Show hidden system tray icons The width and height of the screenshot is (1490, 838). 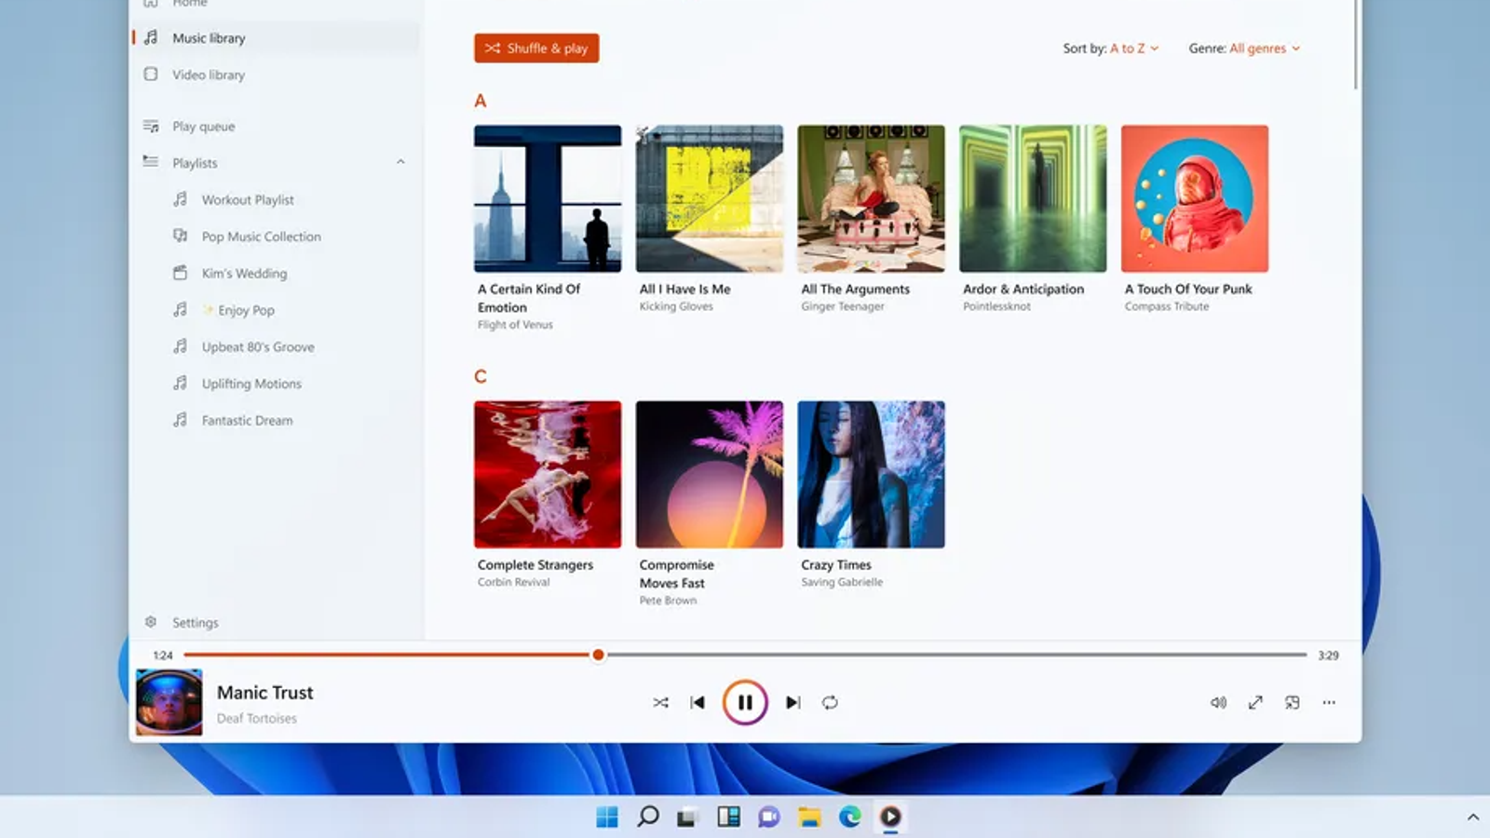[x=1473, y=818]
